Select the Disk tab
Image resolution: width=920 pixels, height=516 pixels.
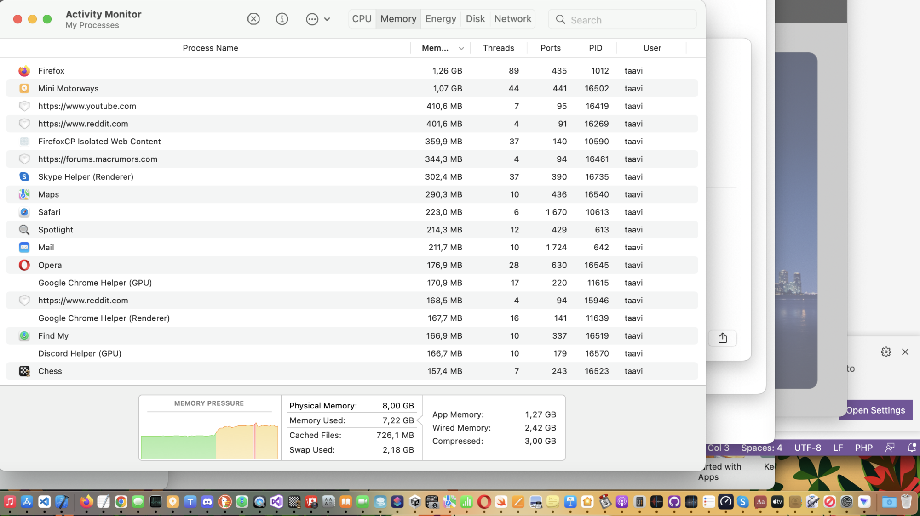pyautogui.click(x=475, y=19)
